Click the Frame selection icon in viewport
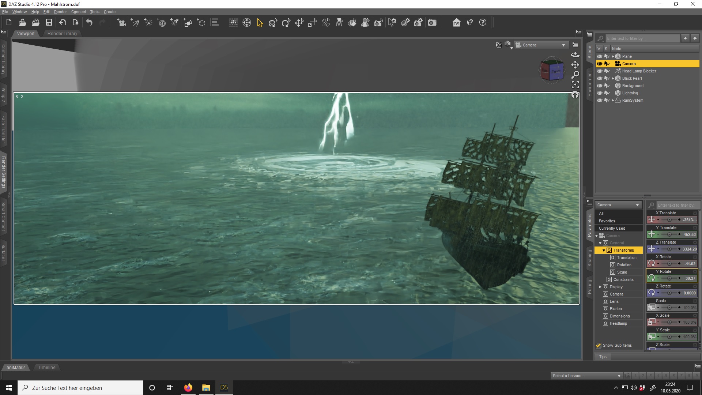 [575, 85]
